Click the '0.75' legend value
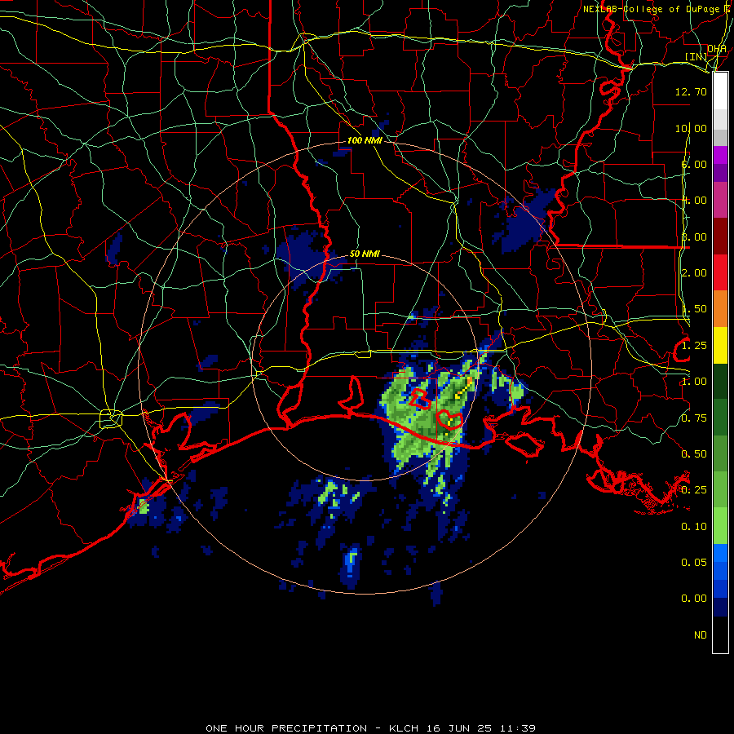This screenshot has width=734, height=734. pos(694,418)
